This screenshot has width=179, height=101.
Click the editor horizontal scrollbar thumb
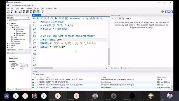(44, 68)
